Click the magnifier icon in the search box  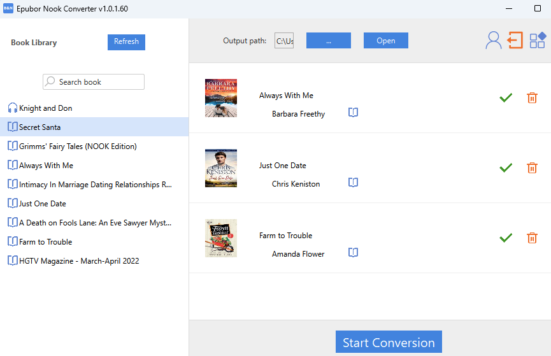tap(50, 81)
